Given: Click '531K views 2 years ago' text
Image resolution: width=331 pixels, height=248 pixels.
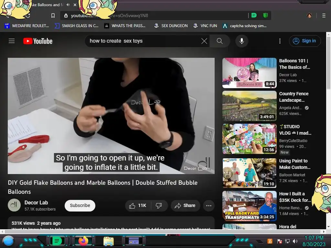Looking at the screenshot, I should tap(36, 223).
